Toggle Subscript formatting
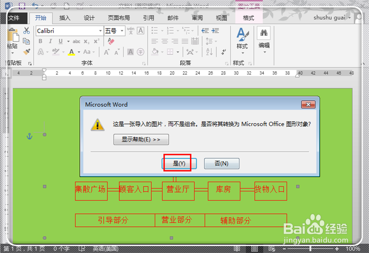The height and width of the screenshot is (253, 369). point(86,41)
